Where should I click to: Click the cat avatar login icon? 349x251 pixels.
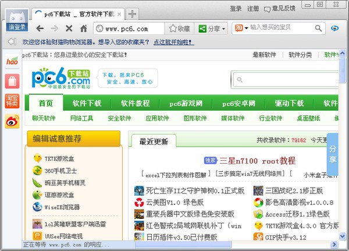coord(17,20)
